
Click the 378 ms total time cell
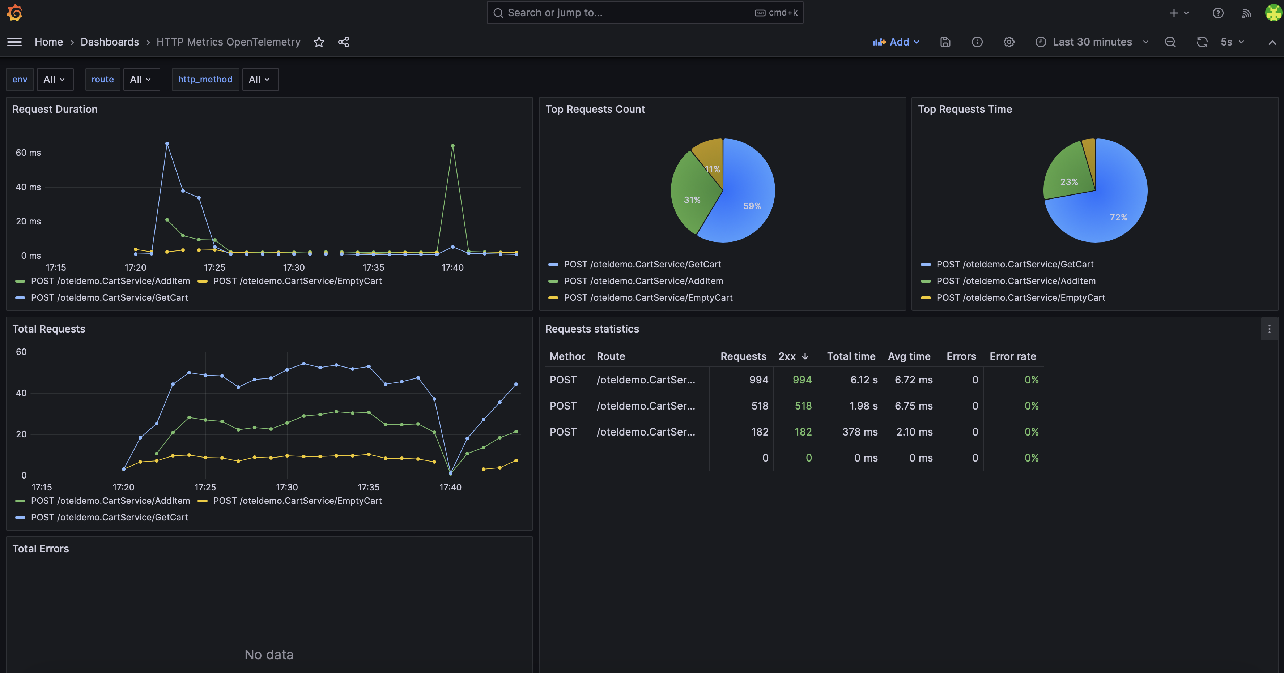click(x=850, y=432)
